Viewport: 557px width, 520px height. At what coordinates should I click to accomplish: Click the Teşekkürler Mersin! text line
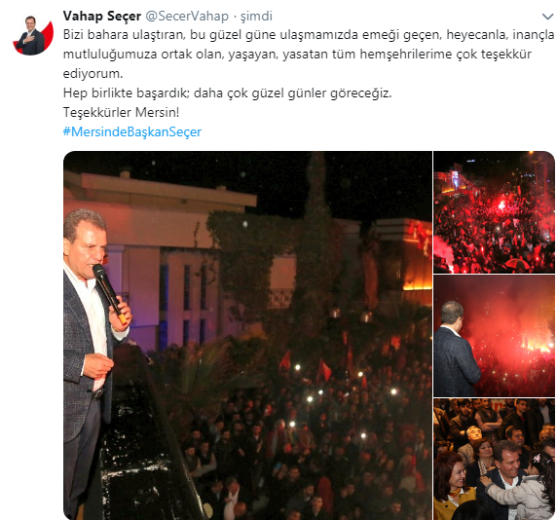(x=121, y=112)
